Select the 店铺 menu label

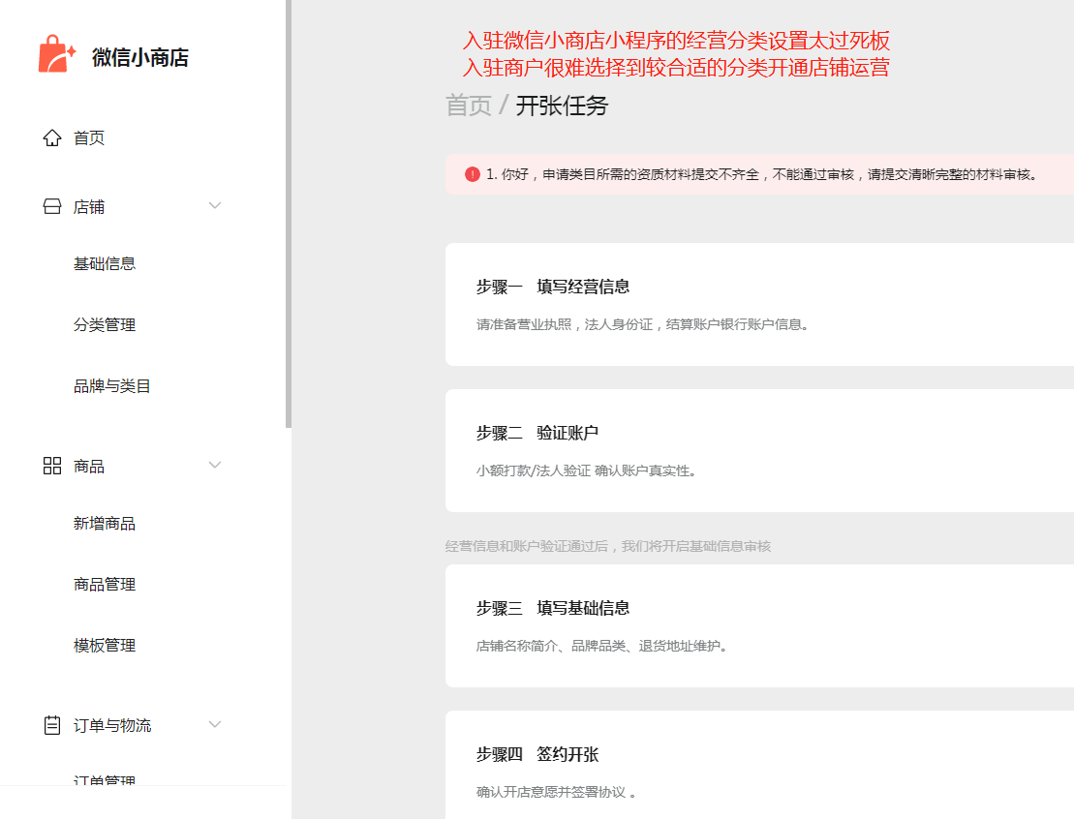tap(89, 207)
